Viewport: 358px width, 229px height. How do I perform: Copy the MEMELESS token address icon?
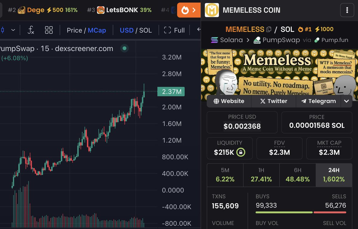pyautogui.click(x=269, y=29)
